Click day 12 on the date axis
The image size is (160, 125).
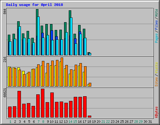point(61,122)
